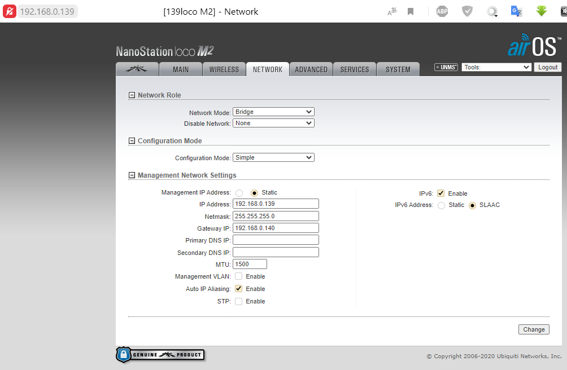Screen dimensions: 567x370
Task: Click the airOS logo
Action: click(x=534, y=46)
